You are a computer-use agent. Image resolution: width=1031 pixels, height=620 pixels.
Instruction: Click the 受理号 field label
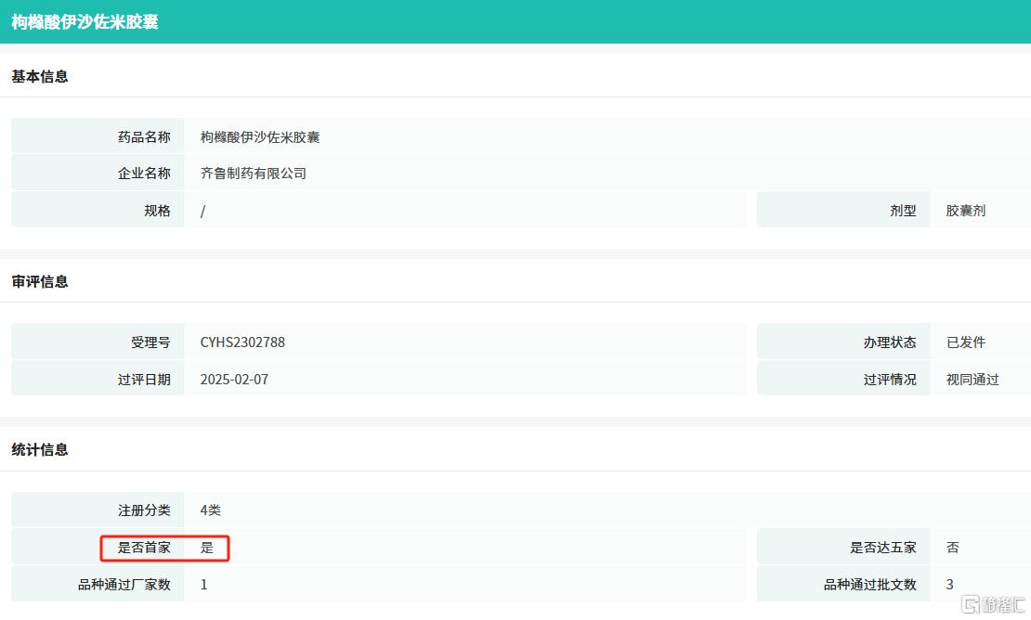click(x=150, y=342)
